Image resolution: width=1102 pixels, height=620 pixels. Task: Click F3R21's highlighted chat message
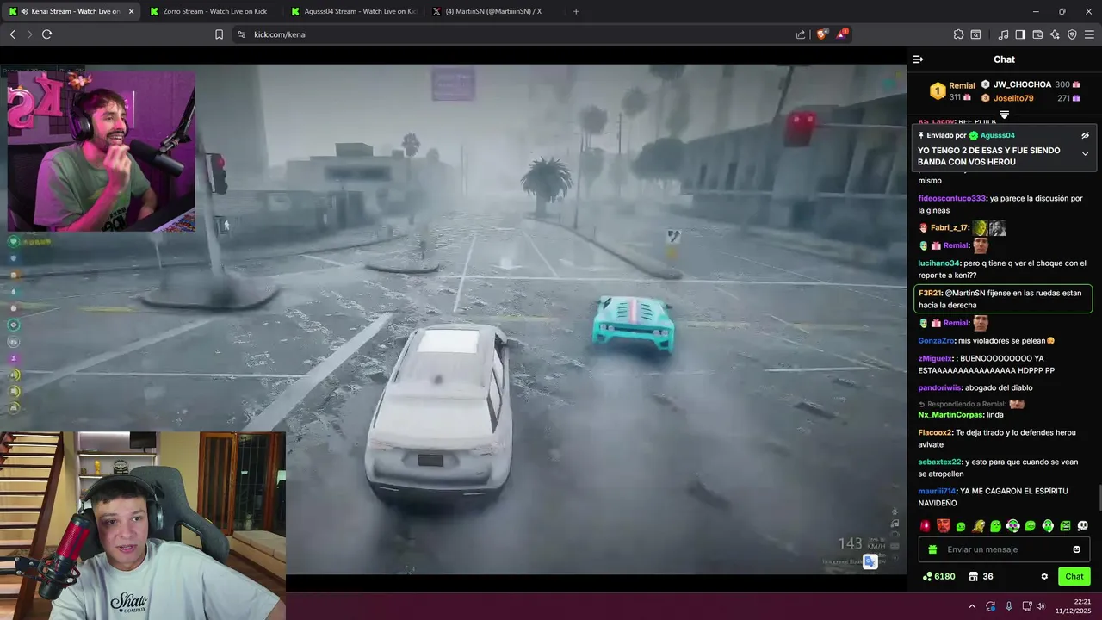tap(1003, 299)
